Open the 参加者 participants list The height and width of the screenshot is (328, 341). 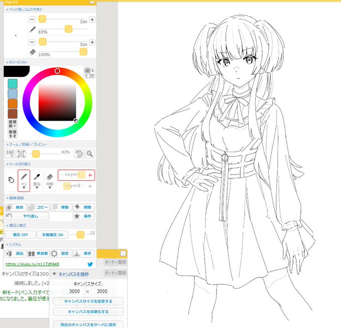39,254
